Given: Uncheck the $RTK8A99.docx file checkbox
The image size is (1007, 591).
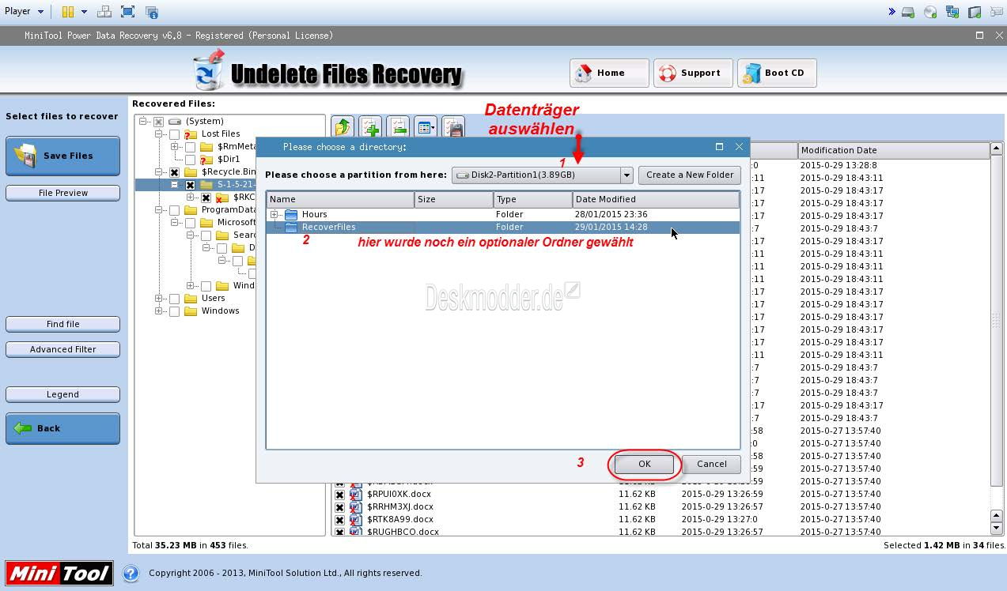Looking at the screenshot, I should click(339, 520).
